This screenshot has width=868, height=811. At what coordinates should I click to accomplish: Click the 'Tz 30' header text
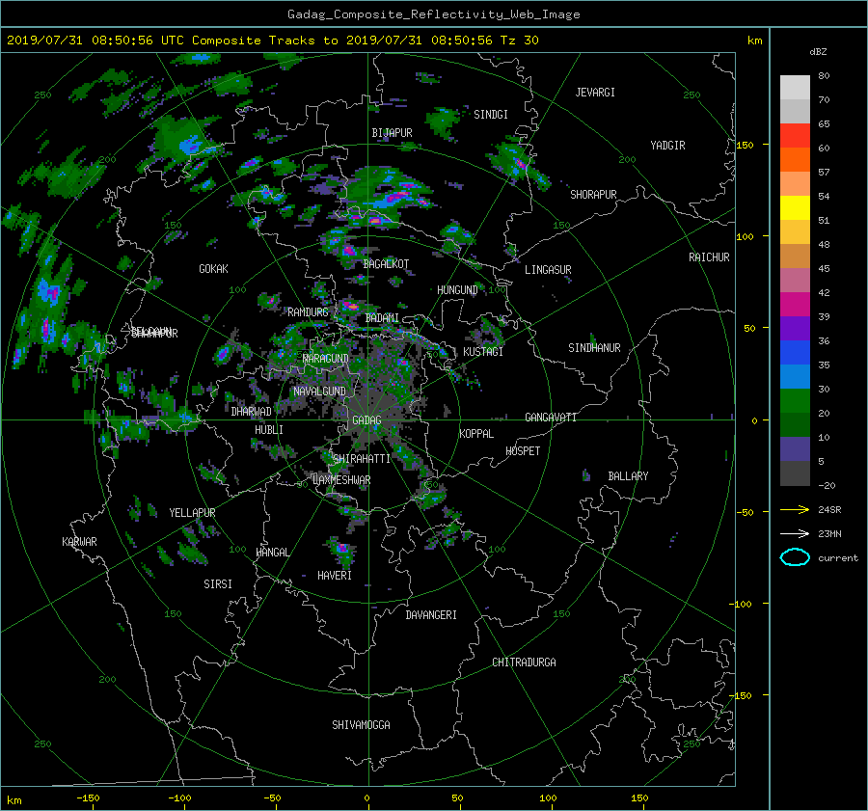519,41
